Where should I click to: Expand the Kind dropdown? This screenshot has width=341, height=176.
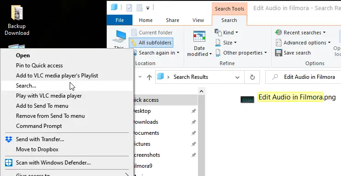pyautogui.click(x=236, y=33)
